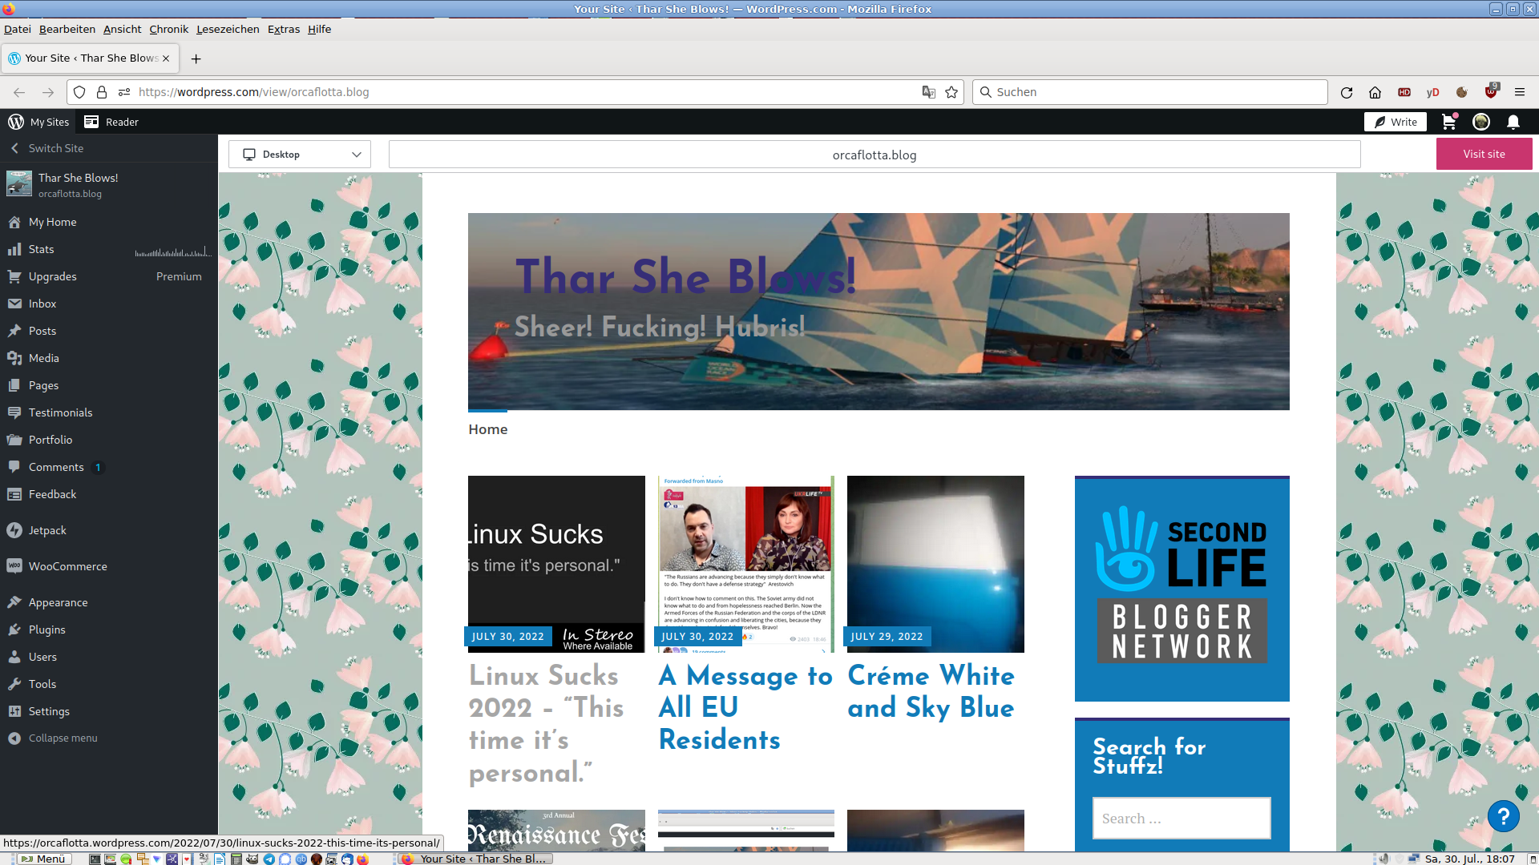Open the Lesezeichen menu
The width and height of the screenshot is (1539, 865).
point(228,29)
